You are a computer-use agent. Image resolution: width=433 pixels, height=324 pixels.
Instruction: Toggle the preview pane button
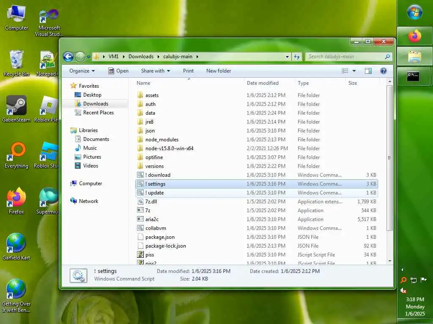(368, 71)
